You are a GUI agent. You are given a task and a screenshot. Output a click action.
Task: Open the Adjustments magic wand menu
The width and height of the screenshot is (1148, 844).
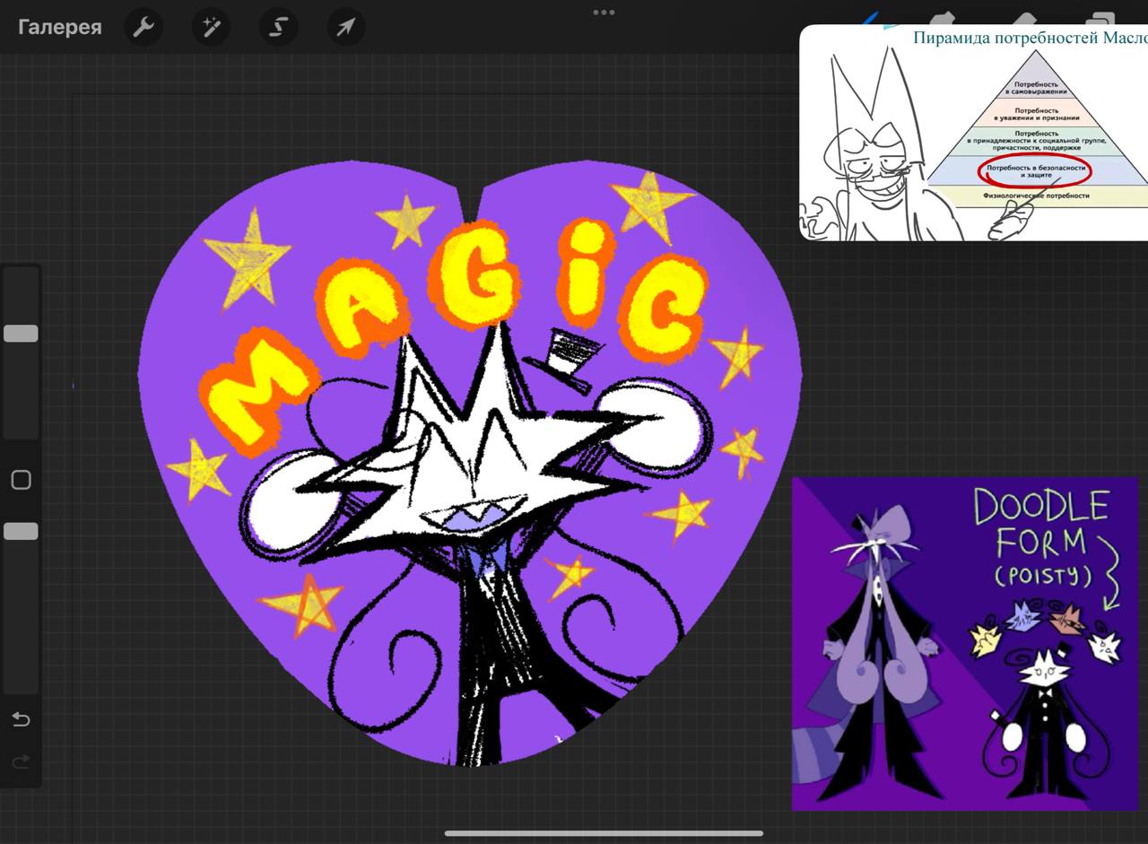211,27
